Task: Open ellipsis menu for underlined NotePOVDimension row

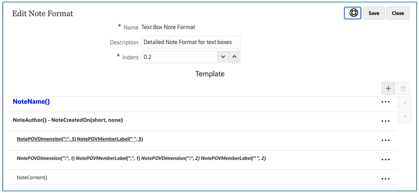Action: [385, 140]
